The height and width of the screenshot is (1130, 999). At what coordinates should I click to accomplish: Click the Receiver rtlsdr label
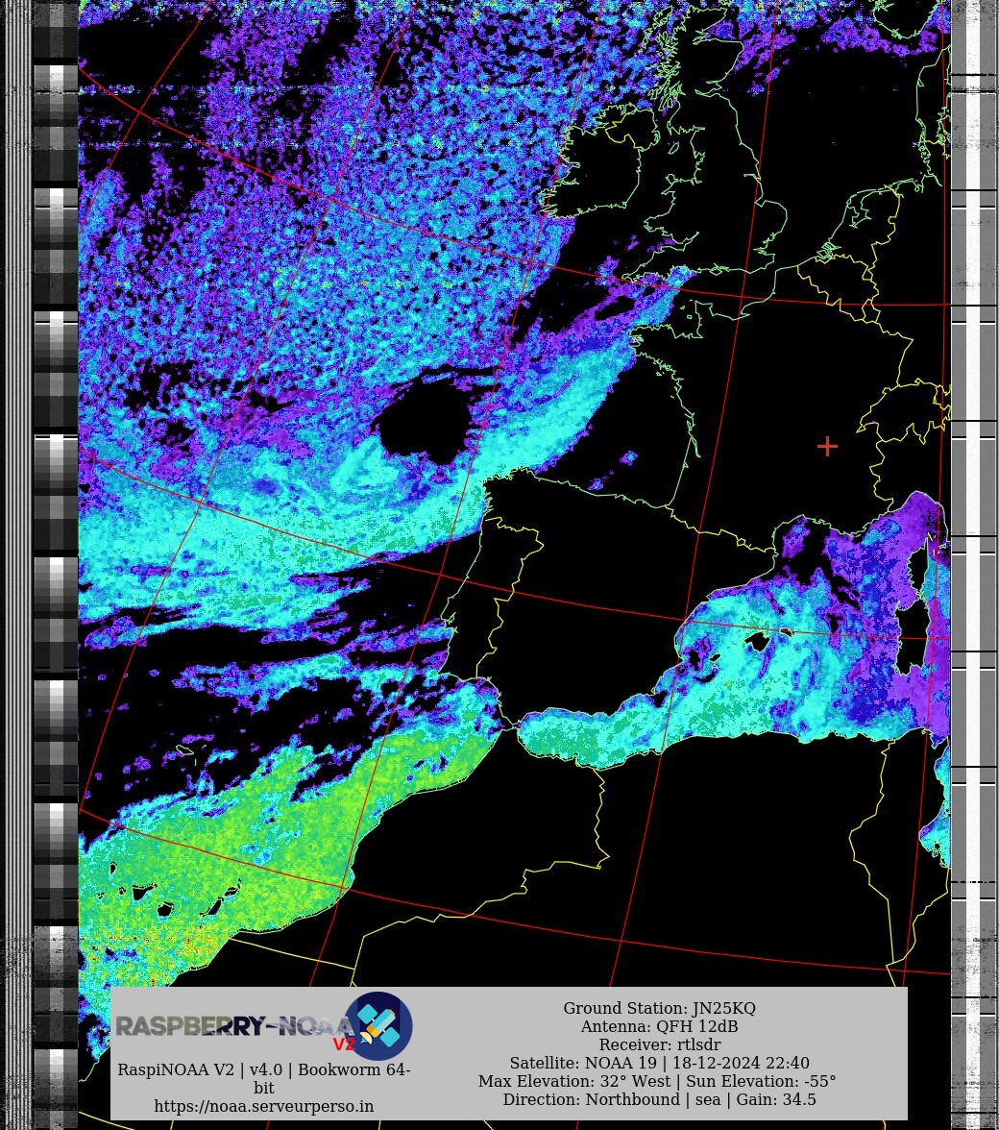659,1044
